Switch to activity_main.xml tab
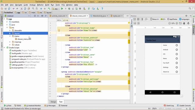 pos(58,16)
